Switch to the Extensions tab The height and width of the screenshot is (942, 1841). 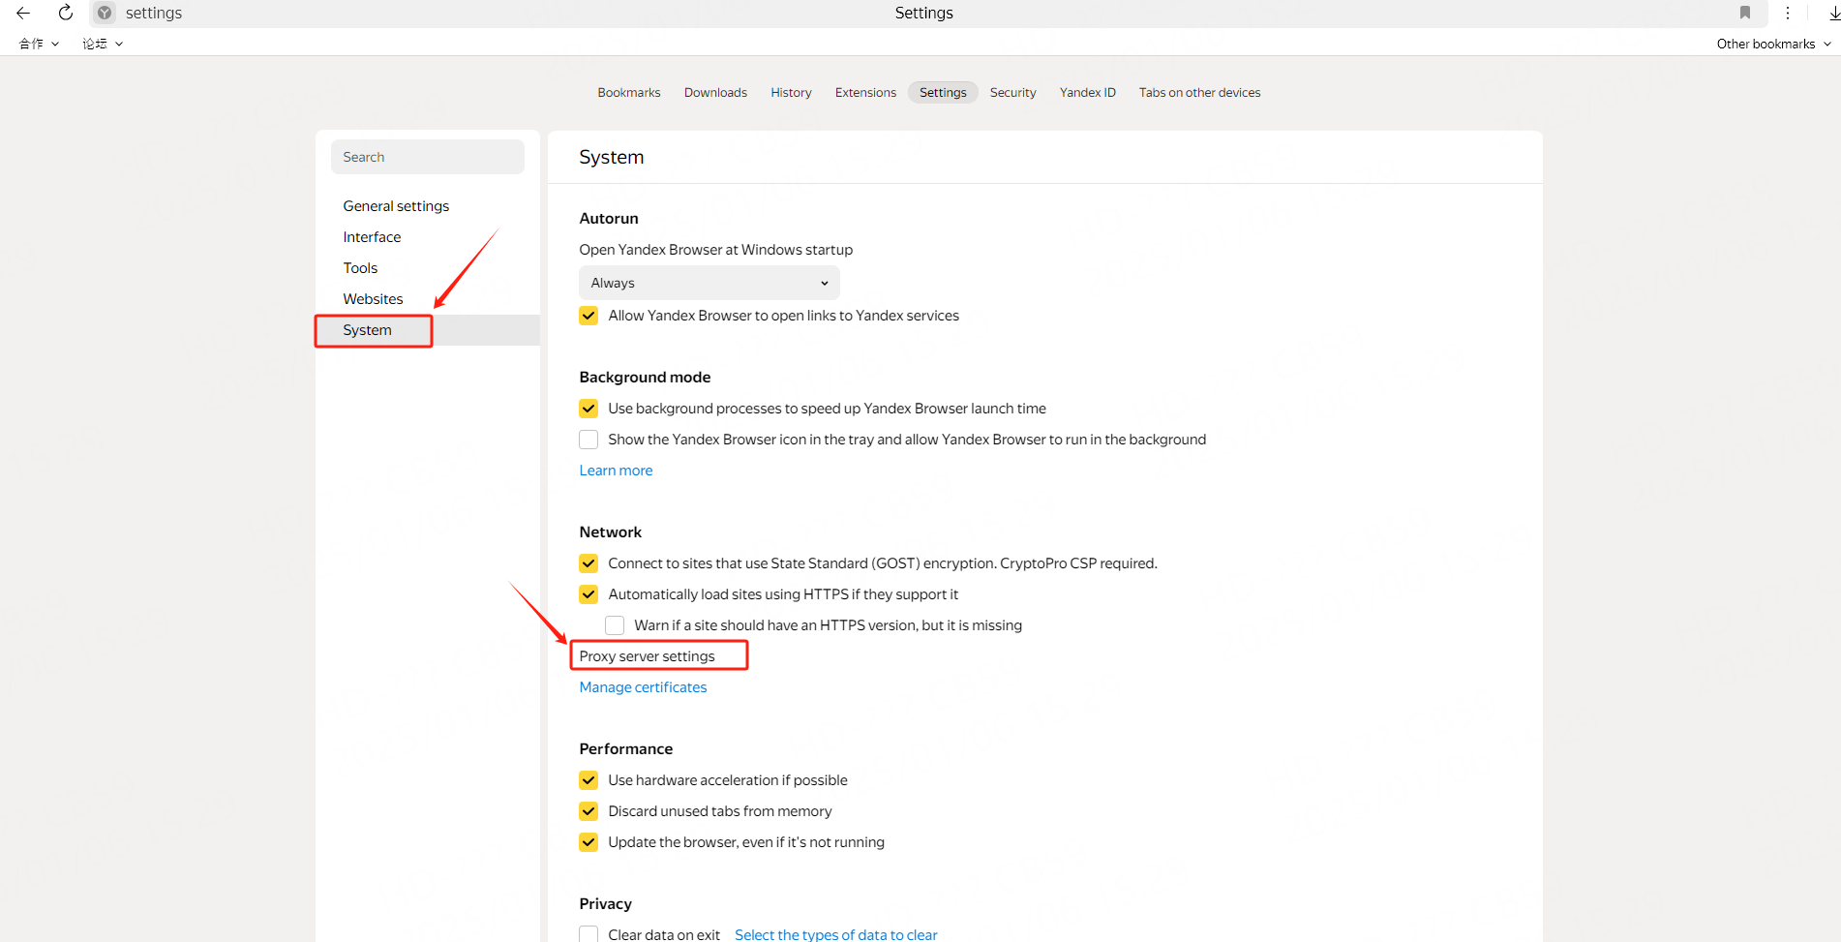[x=865, y=93]
